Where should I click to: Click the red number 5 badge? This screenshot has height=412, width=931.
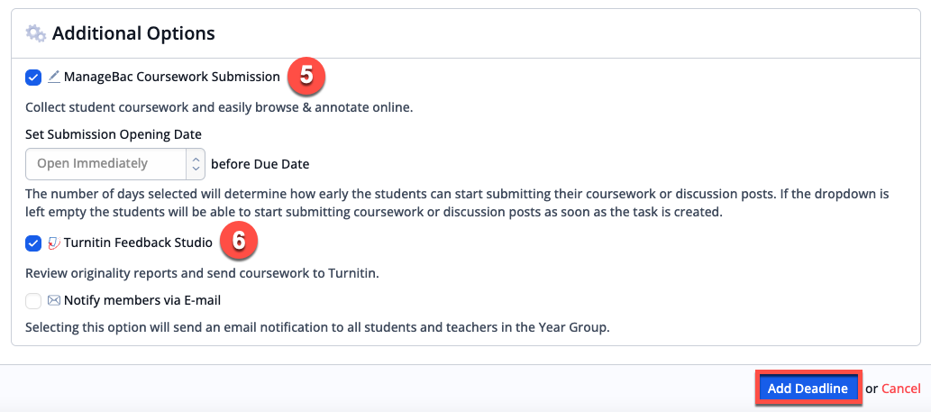306,77
